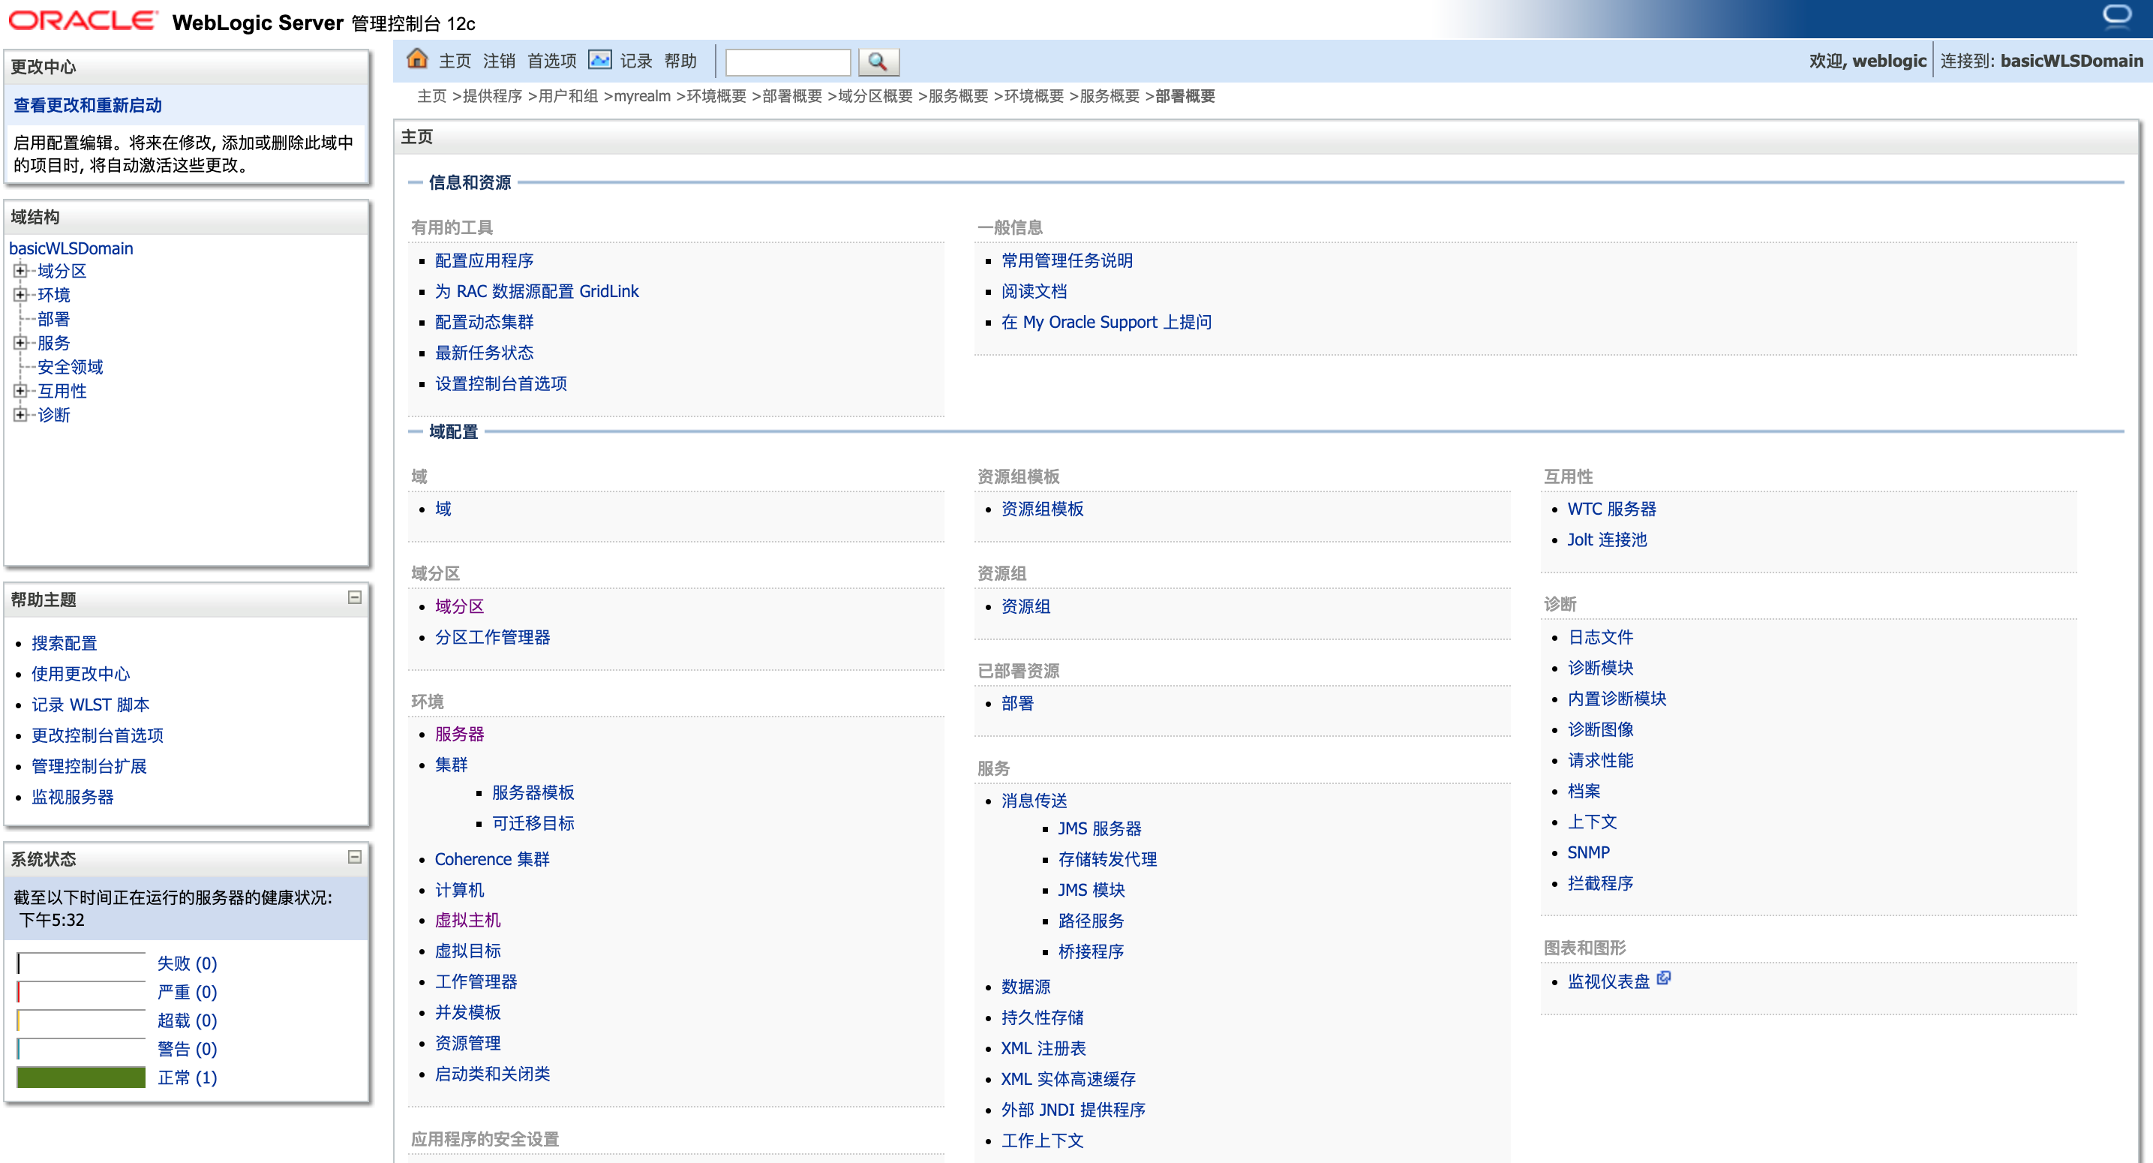This screenshot has width=2153, height=1163.
Task: Open 常用管理任务说明 link
Action: (x=1067, y=261)
